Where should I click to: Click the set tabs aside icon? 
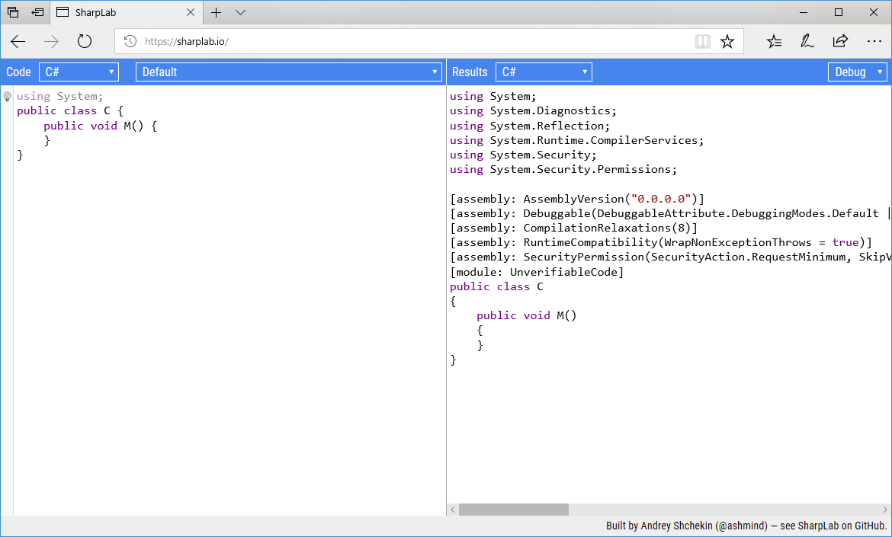(37, 12)
